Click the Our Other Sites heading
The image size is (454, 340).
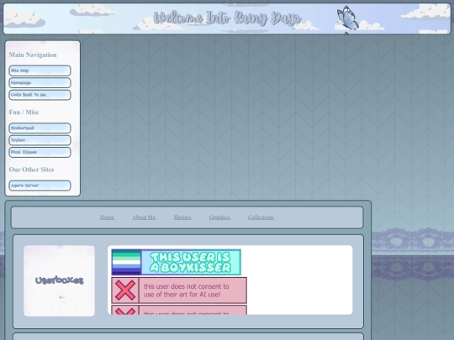[32, 170]
